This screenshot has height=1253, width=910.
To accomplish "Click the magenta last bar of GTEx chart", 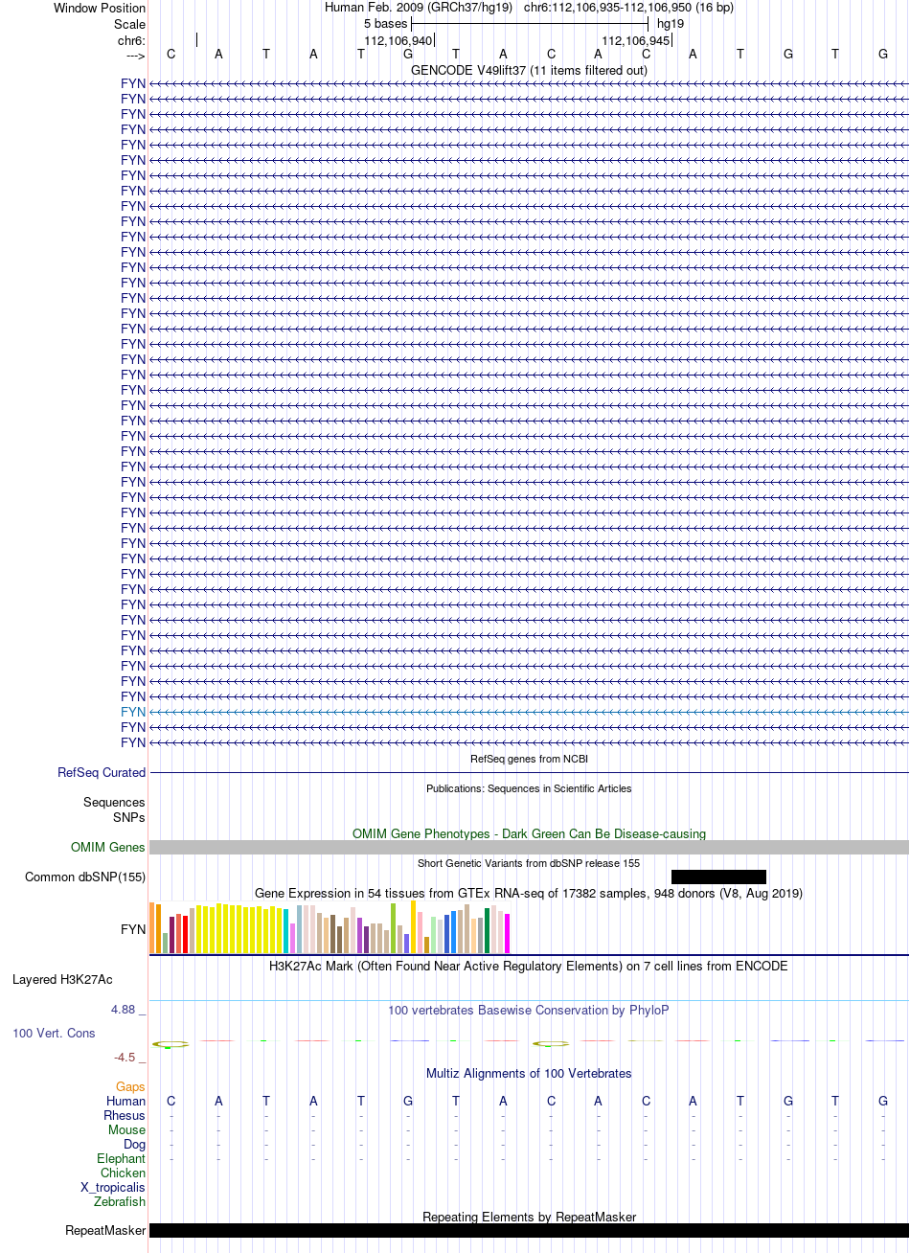I will (x=508, y=933).
